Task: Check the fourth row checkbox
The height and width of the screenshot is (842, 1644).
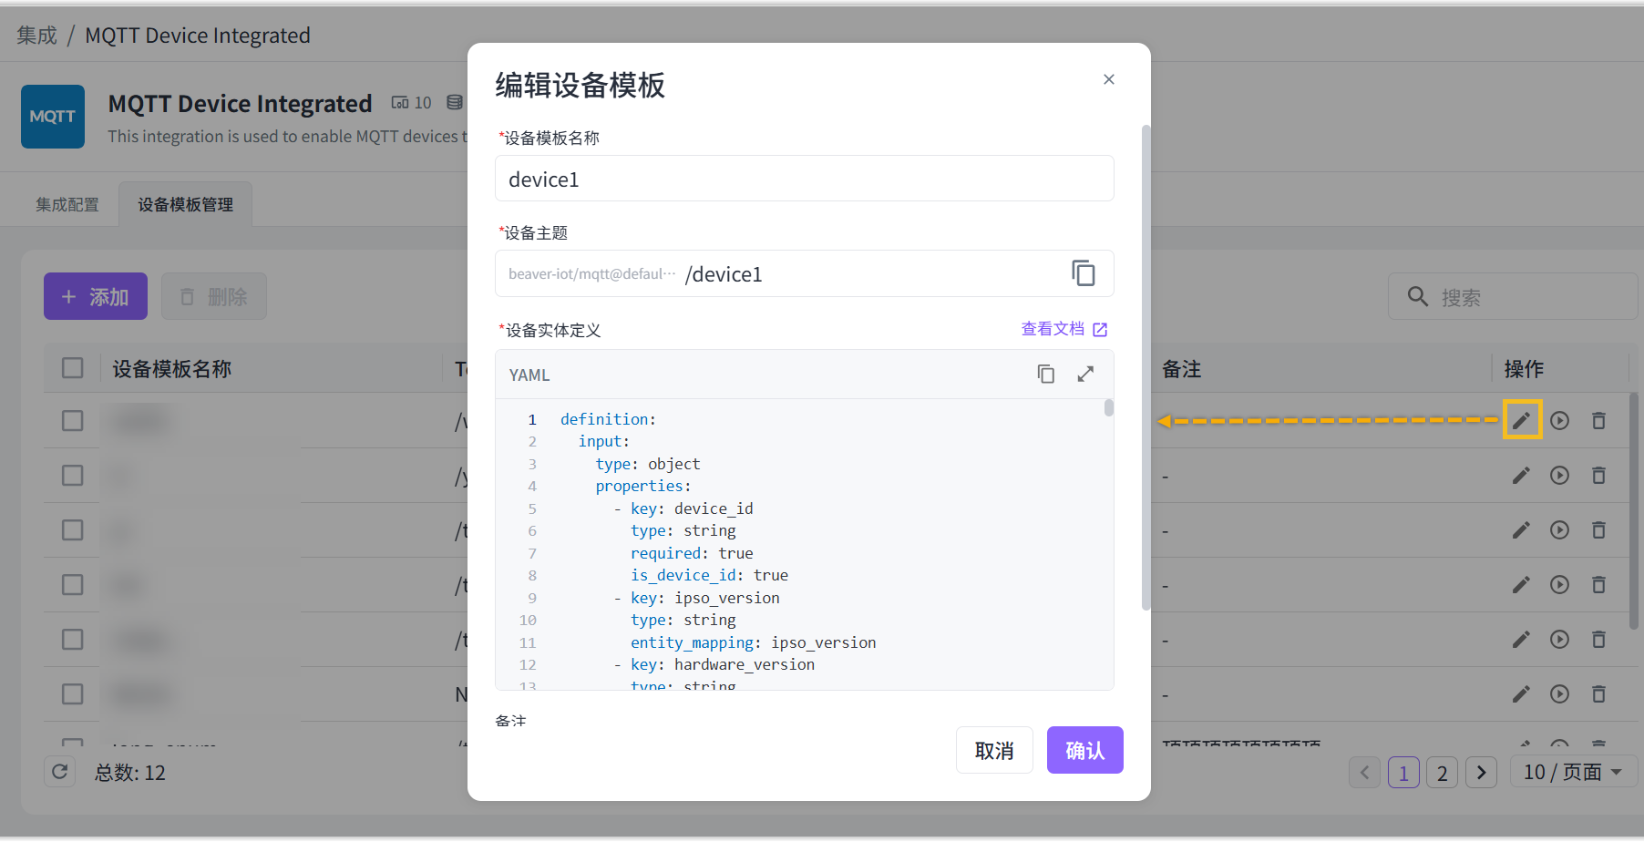Action: (x=73, y=585)
